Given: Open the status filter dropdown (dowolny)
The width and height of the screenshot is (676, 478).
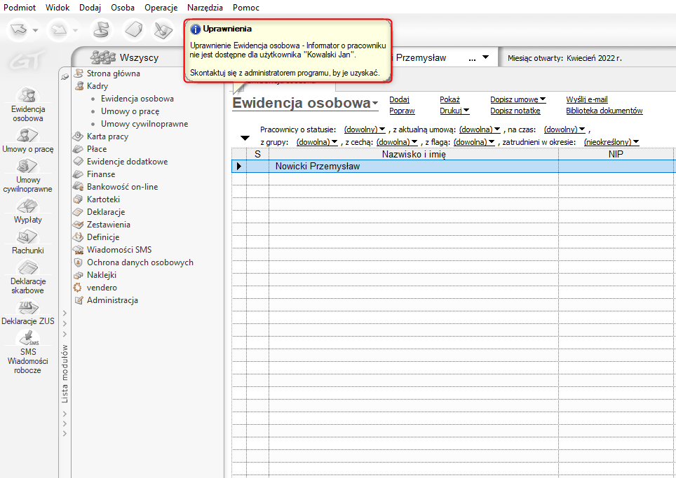Looking at the screenshot, I should tap(365, 129).
